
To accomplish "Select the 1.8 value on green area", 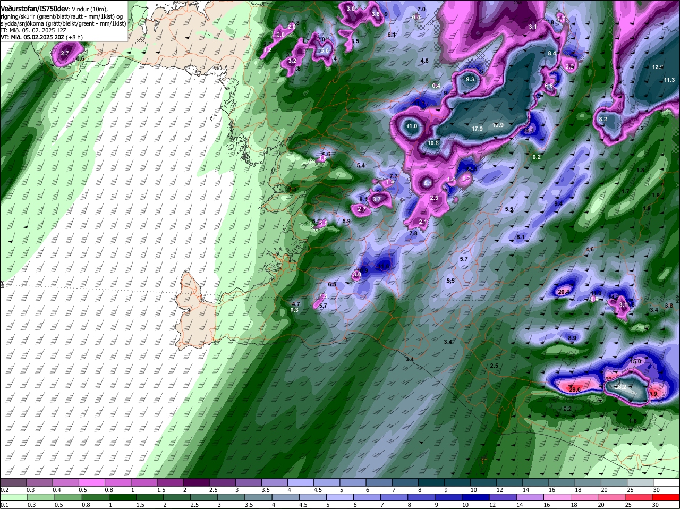I will point(640,171).
